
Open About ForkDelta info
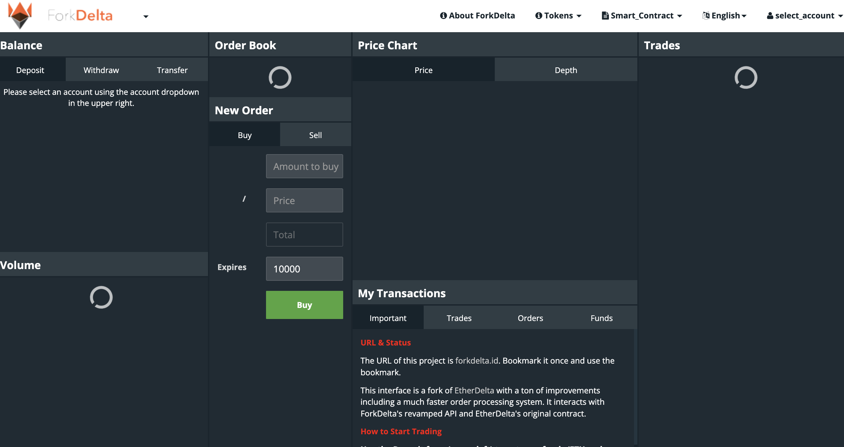click(477, 16)
